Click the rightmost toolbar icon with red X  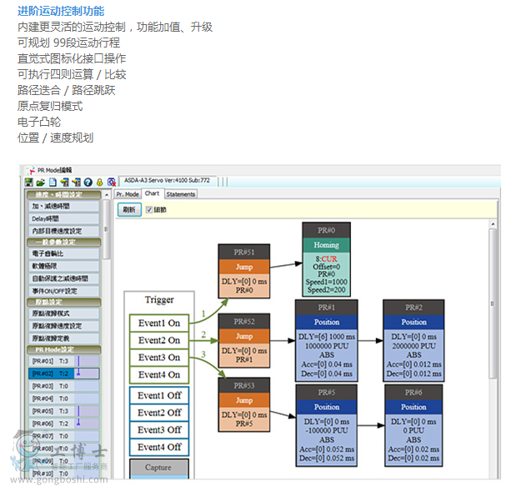(x=111, y=182)
